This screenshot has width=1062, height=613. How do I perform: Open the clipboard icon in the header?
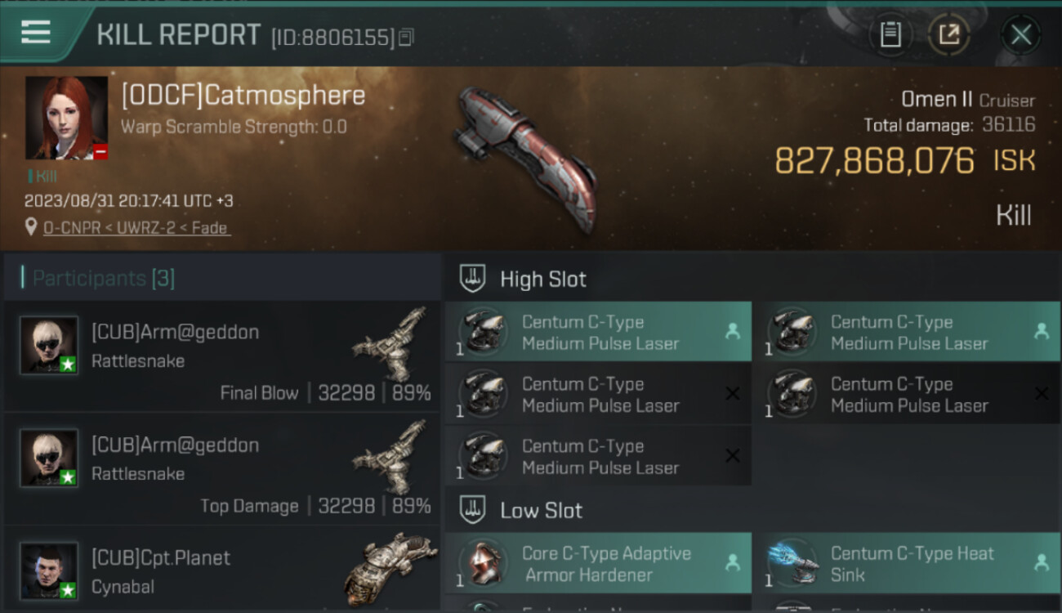[890, 34]
